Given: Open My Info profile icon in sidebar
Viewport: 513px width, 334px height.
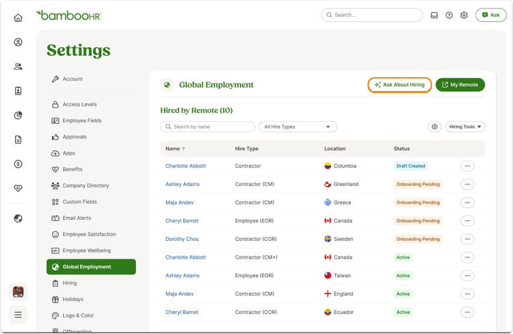Looking at the screenshot, I should pos(18,42).
